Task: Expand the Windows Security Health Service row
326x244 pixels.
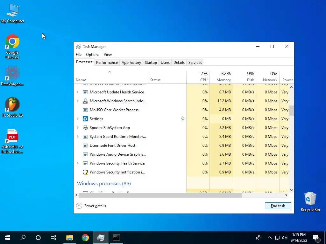Action: pos(78,163)
